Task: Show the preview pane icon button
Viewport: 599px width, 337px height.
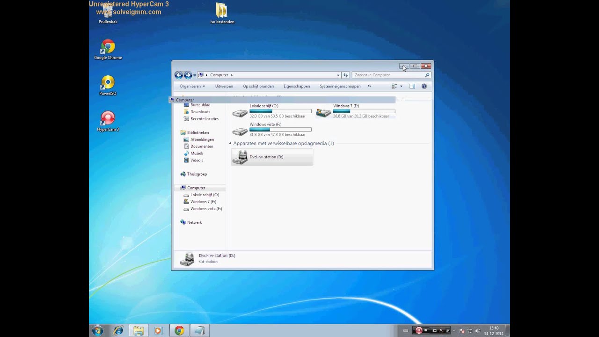Action: pyautogui.click(x=412, y=86)
